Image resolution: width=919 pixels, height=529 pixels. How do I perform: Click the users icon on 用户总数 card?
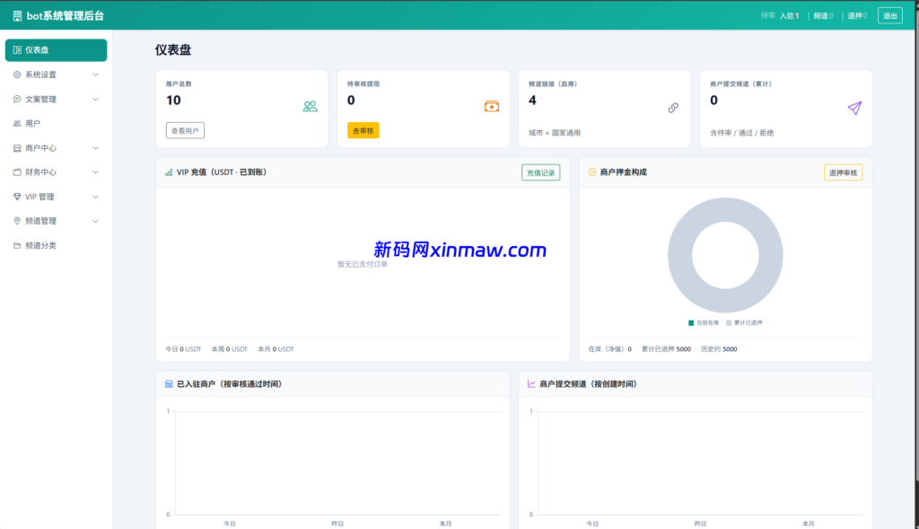310,106
